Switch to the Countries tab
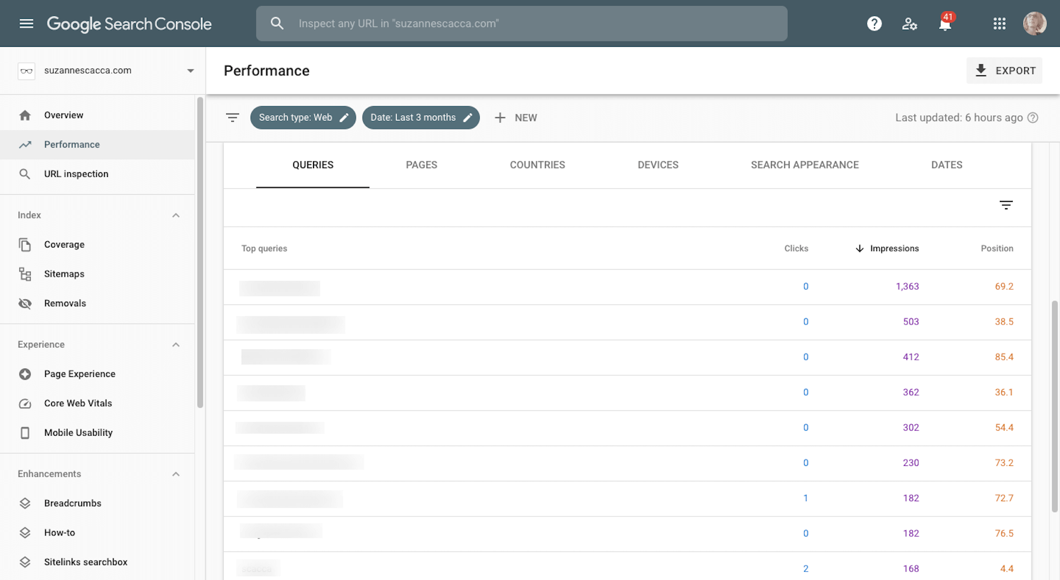 537,165
